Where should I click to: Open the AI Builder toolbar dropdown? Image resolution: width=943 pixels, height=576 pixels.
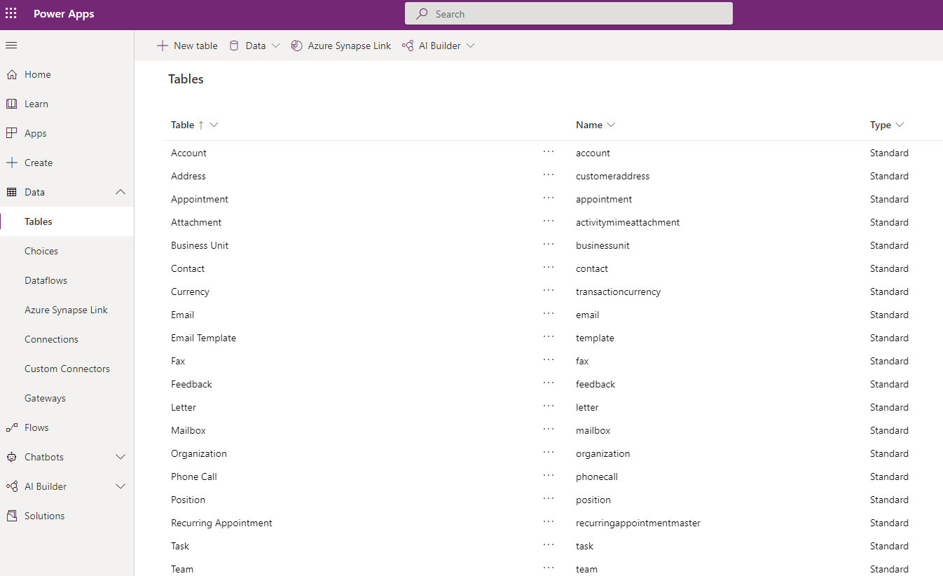point(439,45)
